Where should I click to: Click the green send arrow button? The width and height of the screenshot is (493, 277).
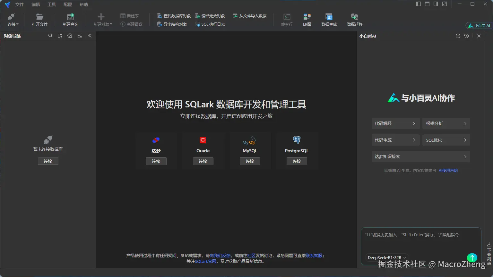tap(472, 257)
